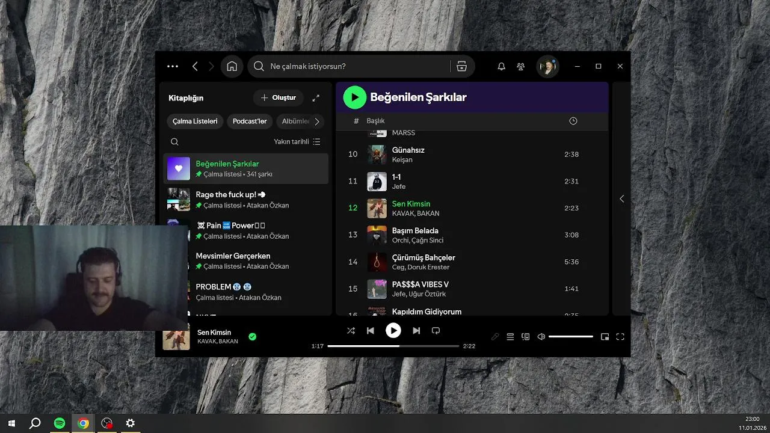Open artist link KAVAK, BAKAN in track row

click(416, 213)
